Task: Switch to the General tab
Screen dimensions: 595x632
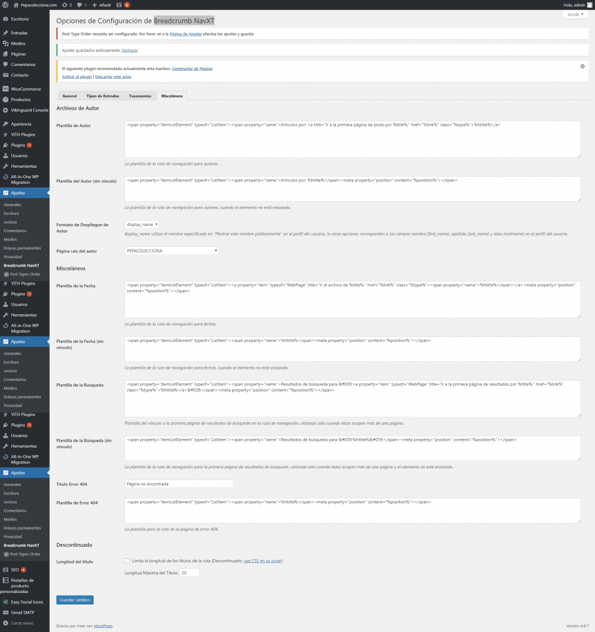Action: tap(69, 96)
